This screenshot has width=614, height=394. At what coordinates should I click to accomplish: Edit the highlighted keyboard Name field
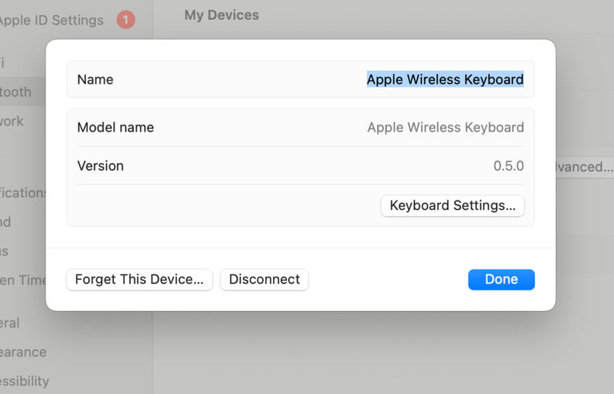coord(445,79)
